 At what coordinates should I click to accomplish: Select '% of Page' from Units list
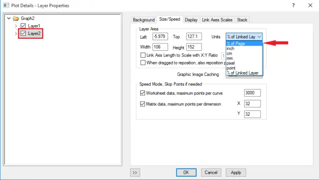[x=244, y=44]
